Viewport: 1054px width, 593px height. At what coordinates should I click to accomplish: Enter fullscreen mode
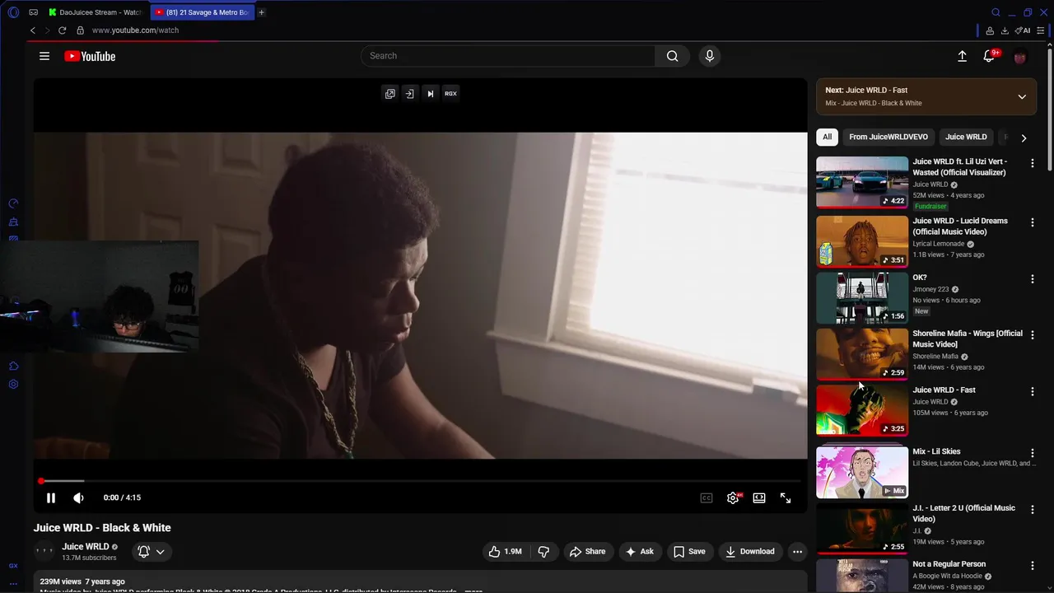click(786, 497)
